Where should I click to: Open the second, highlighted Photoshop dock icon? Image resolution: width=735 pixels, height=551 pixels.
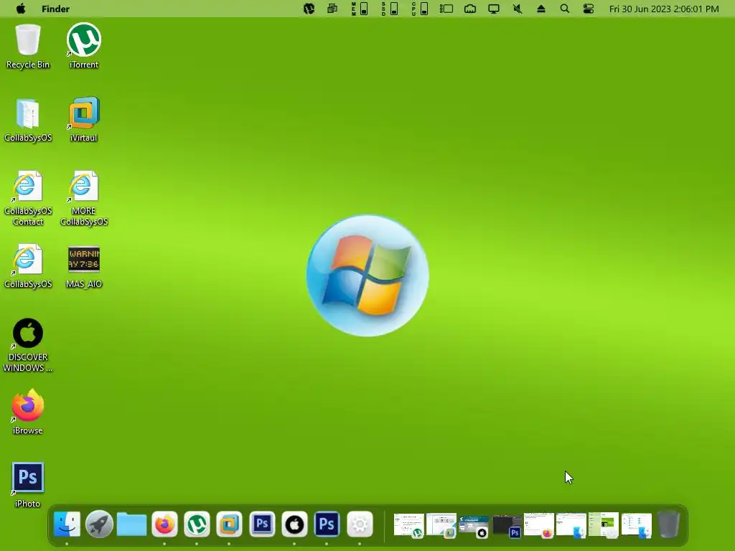(327, 524)
